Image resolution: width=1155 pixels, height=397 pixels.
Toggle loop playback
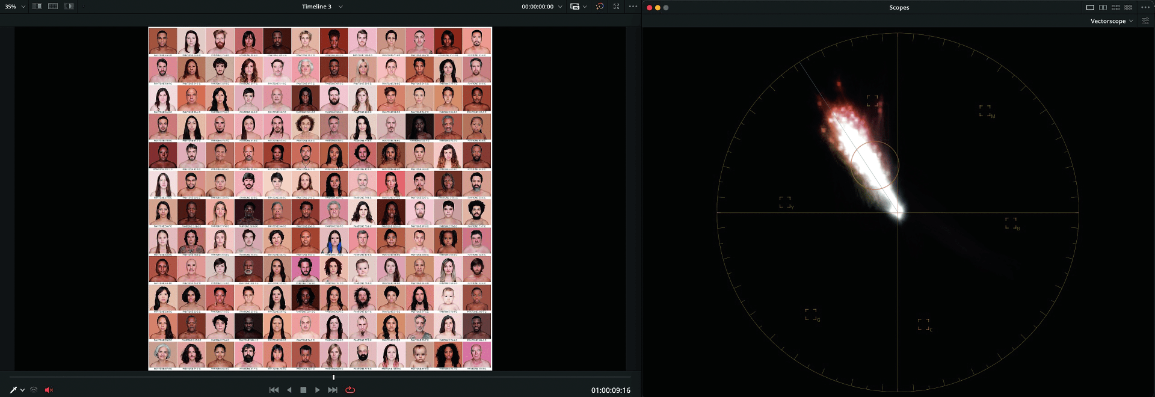pyautogui.click(x=350, y=390)
